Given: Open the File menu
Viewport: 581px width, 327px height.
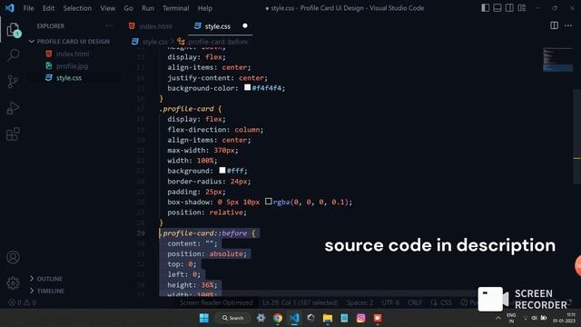Looking at the screenshot, I should [28, 8].
